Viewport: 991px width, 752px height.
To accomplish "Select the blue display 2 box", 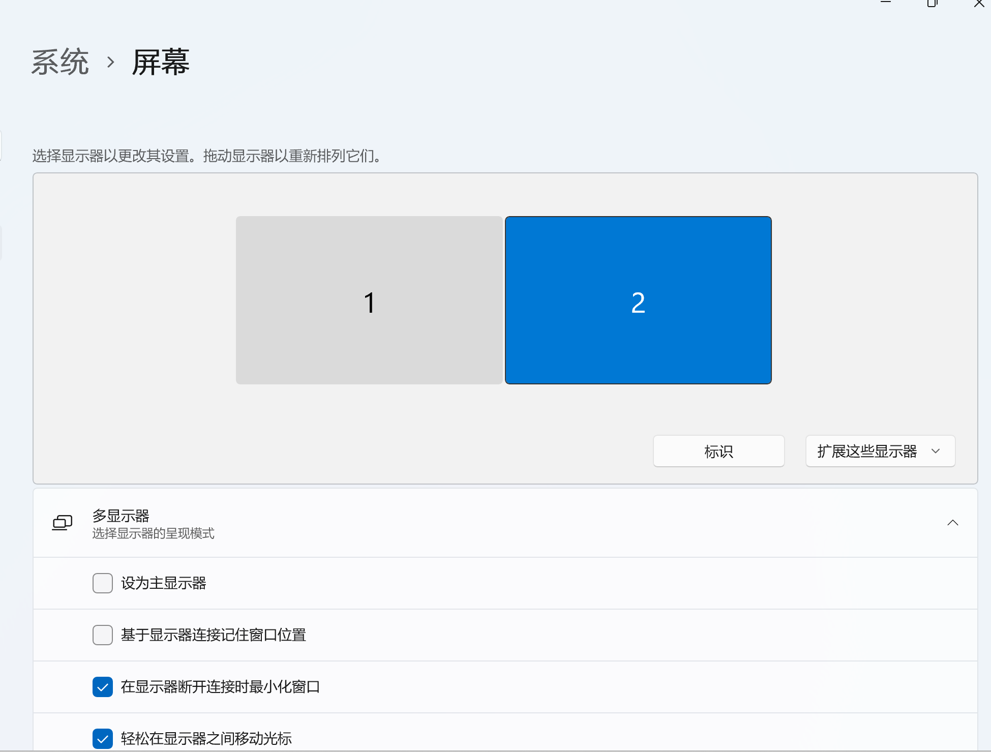I will [638, 300].
